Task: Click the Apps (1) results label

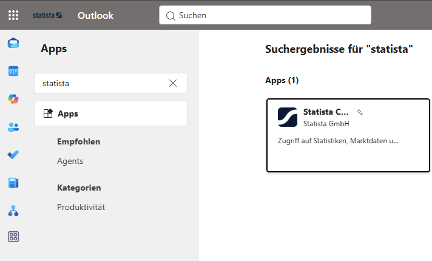Action: point(282,80)
